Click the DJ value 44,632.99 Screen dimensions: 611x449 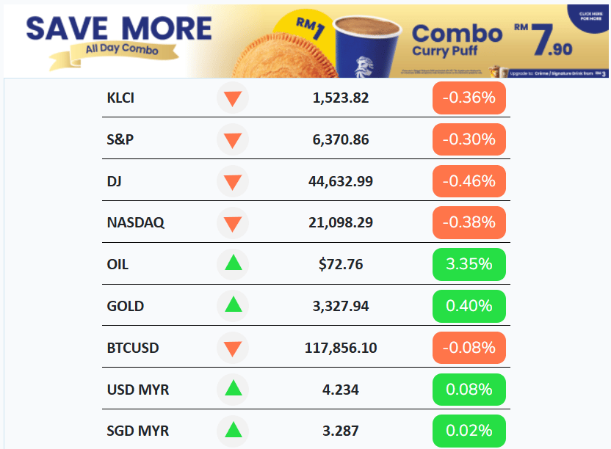[x=341, y=181]
